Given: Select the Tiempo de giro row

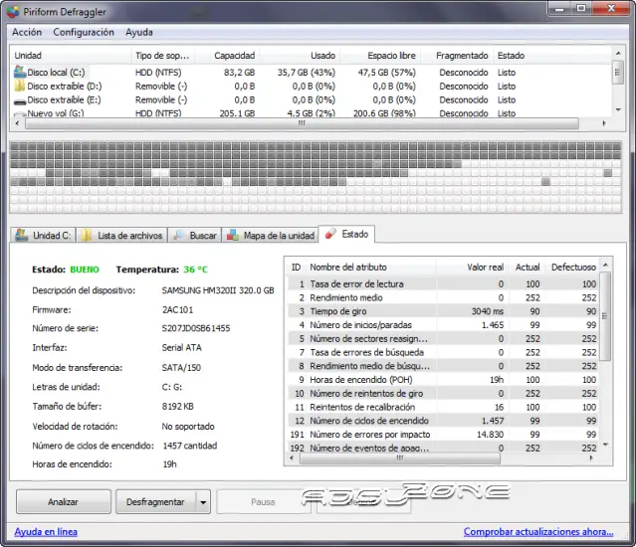Looking at the screenshot, I should pos(443,311).
